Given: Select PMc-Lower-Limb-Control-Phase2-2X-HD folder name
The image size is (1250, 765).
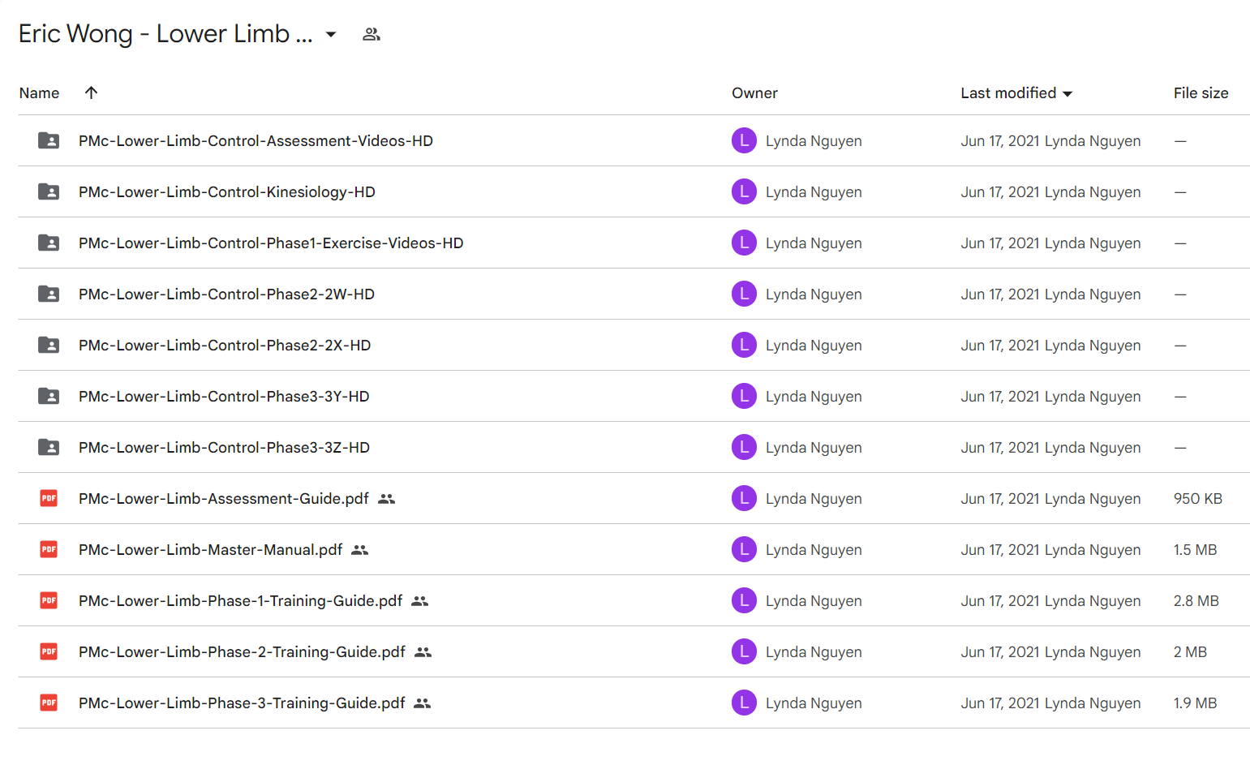Looking at the screenshot, I should pos(225,346).
